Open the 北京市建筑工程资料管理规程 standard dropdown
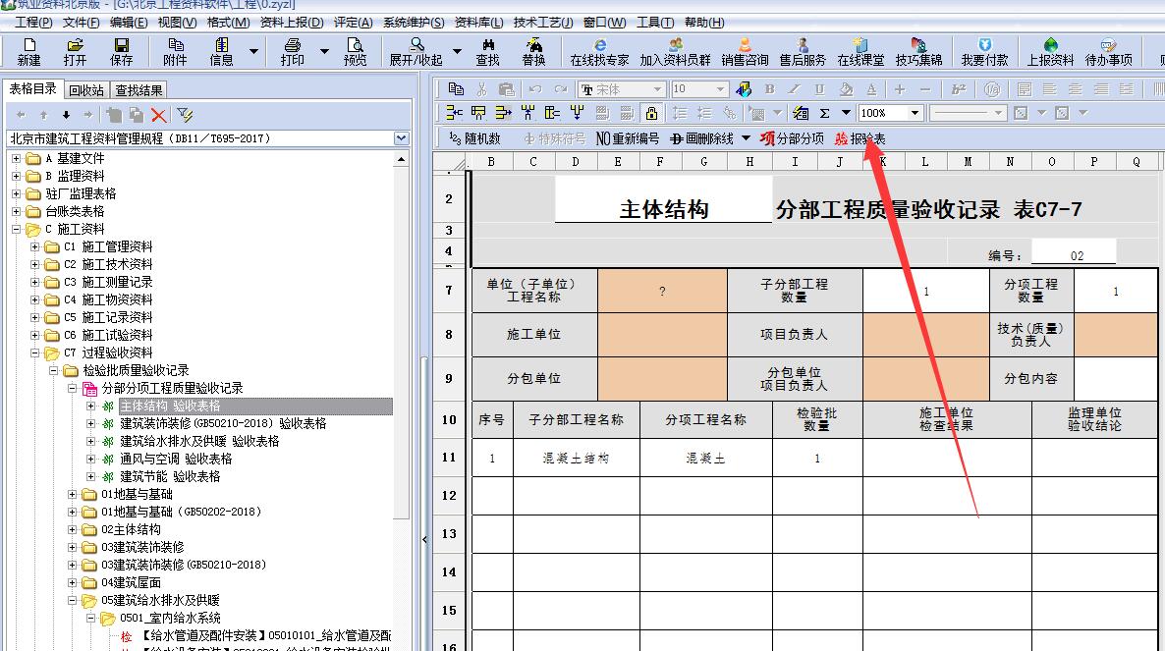This screenshot has height=651, width=1165. (401, 138)
